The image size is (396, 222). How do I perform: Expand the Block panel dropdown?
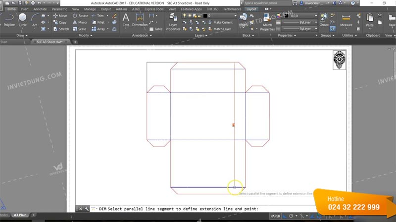coord(248,36)
